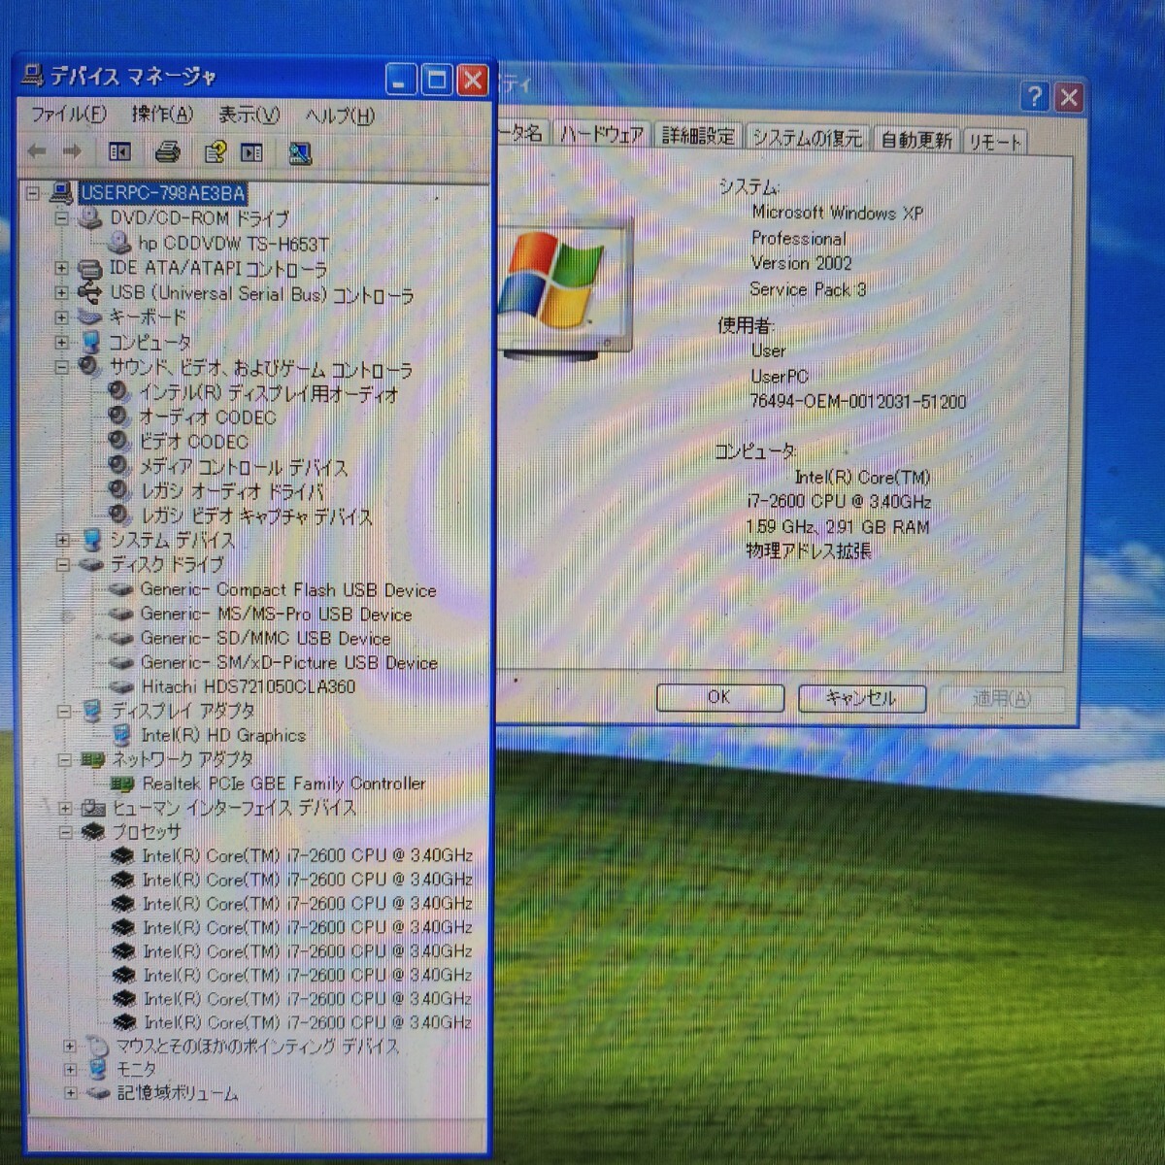Viewport: 1165px width, 1165px height.
Task: Click the Forward arrow toolbar icon
Action: coord(72,151)
